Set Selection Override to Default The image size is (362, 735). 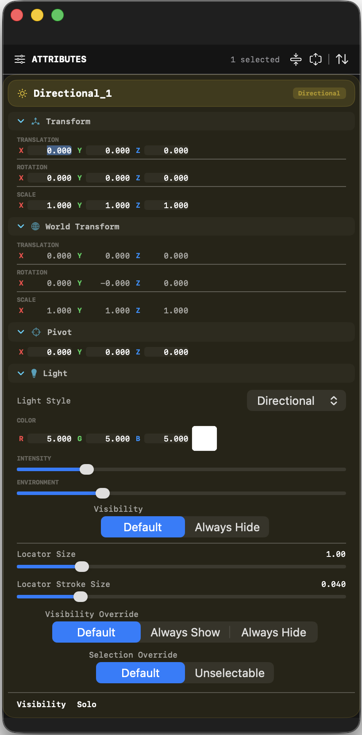[x=141, y=673]
